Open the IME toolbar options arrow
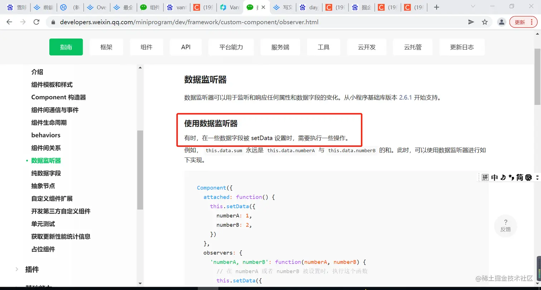Viewport: 541px width, 290px height. pos(537,177)
